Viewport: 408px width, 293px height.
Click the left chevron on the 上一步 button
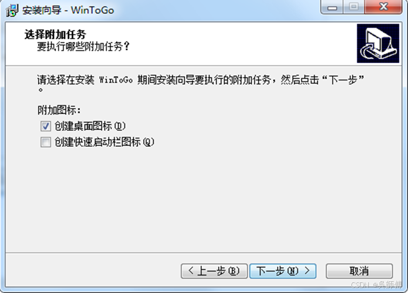click(x=191, y=271)
